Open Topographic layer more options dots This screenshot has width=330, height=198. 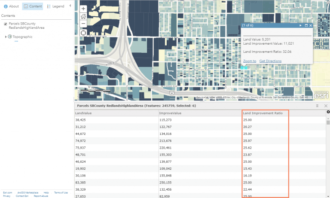pyautogui.click(x=16, y=41)
